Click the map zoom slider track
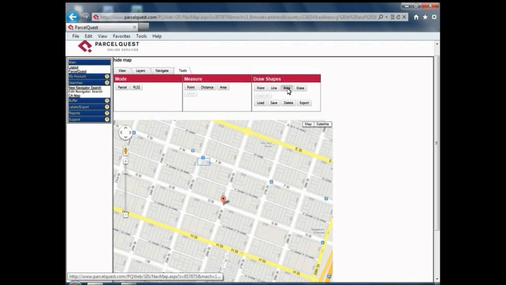The image size is (506, 285). tap(126, 188)
